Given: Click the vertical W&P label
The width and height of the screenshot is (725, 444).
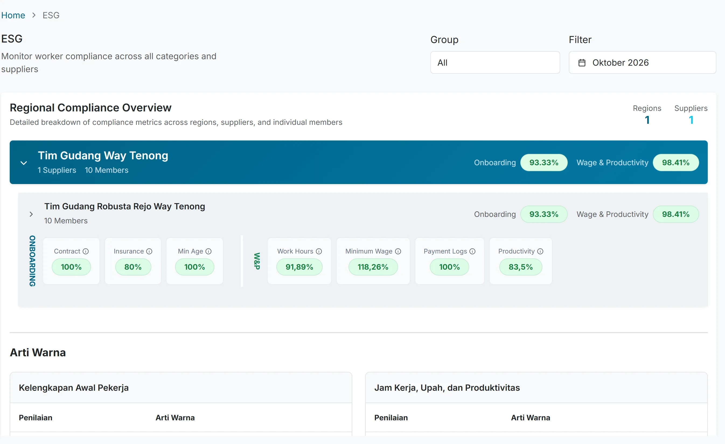Looking at the screenshot, I should coord(257,261).
